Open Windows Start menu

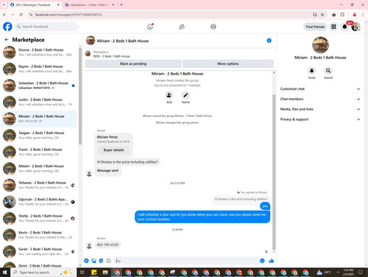(x=4, y=273)
